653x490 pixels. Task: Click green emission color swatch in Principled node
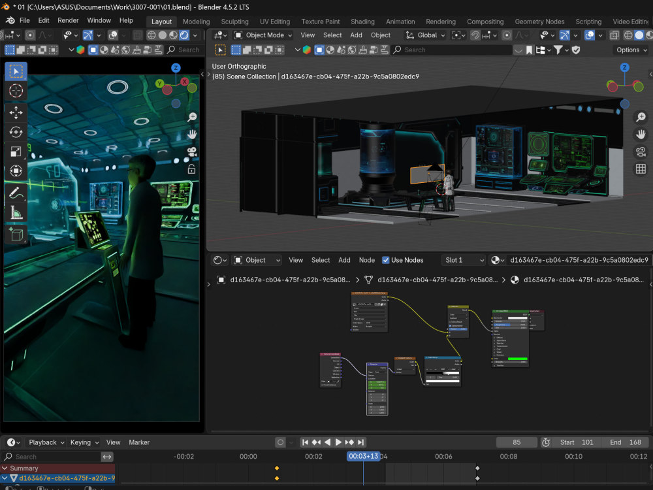click(517, 359)
